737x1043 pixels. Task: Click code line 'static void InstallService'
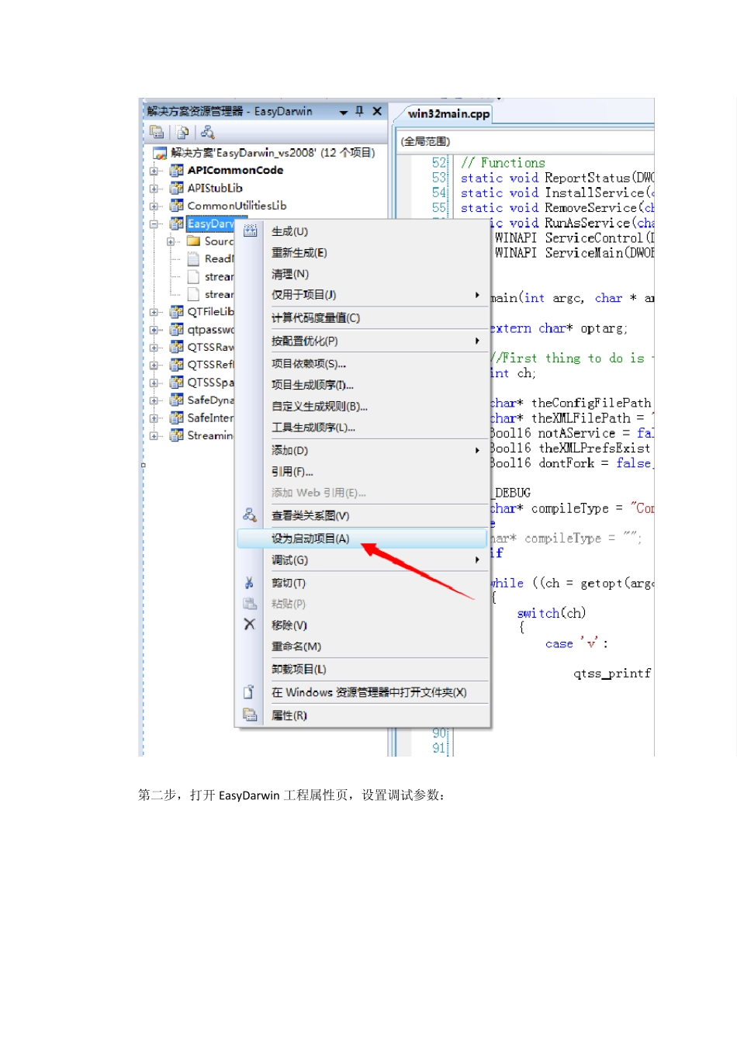[557, 192]
